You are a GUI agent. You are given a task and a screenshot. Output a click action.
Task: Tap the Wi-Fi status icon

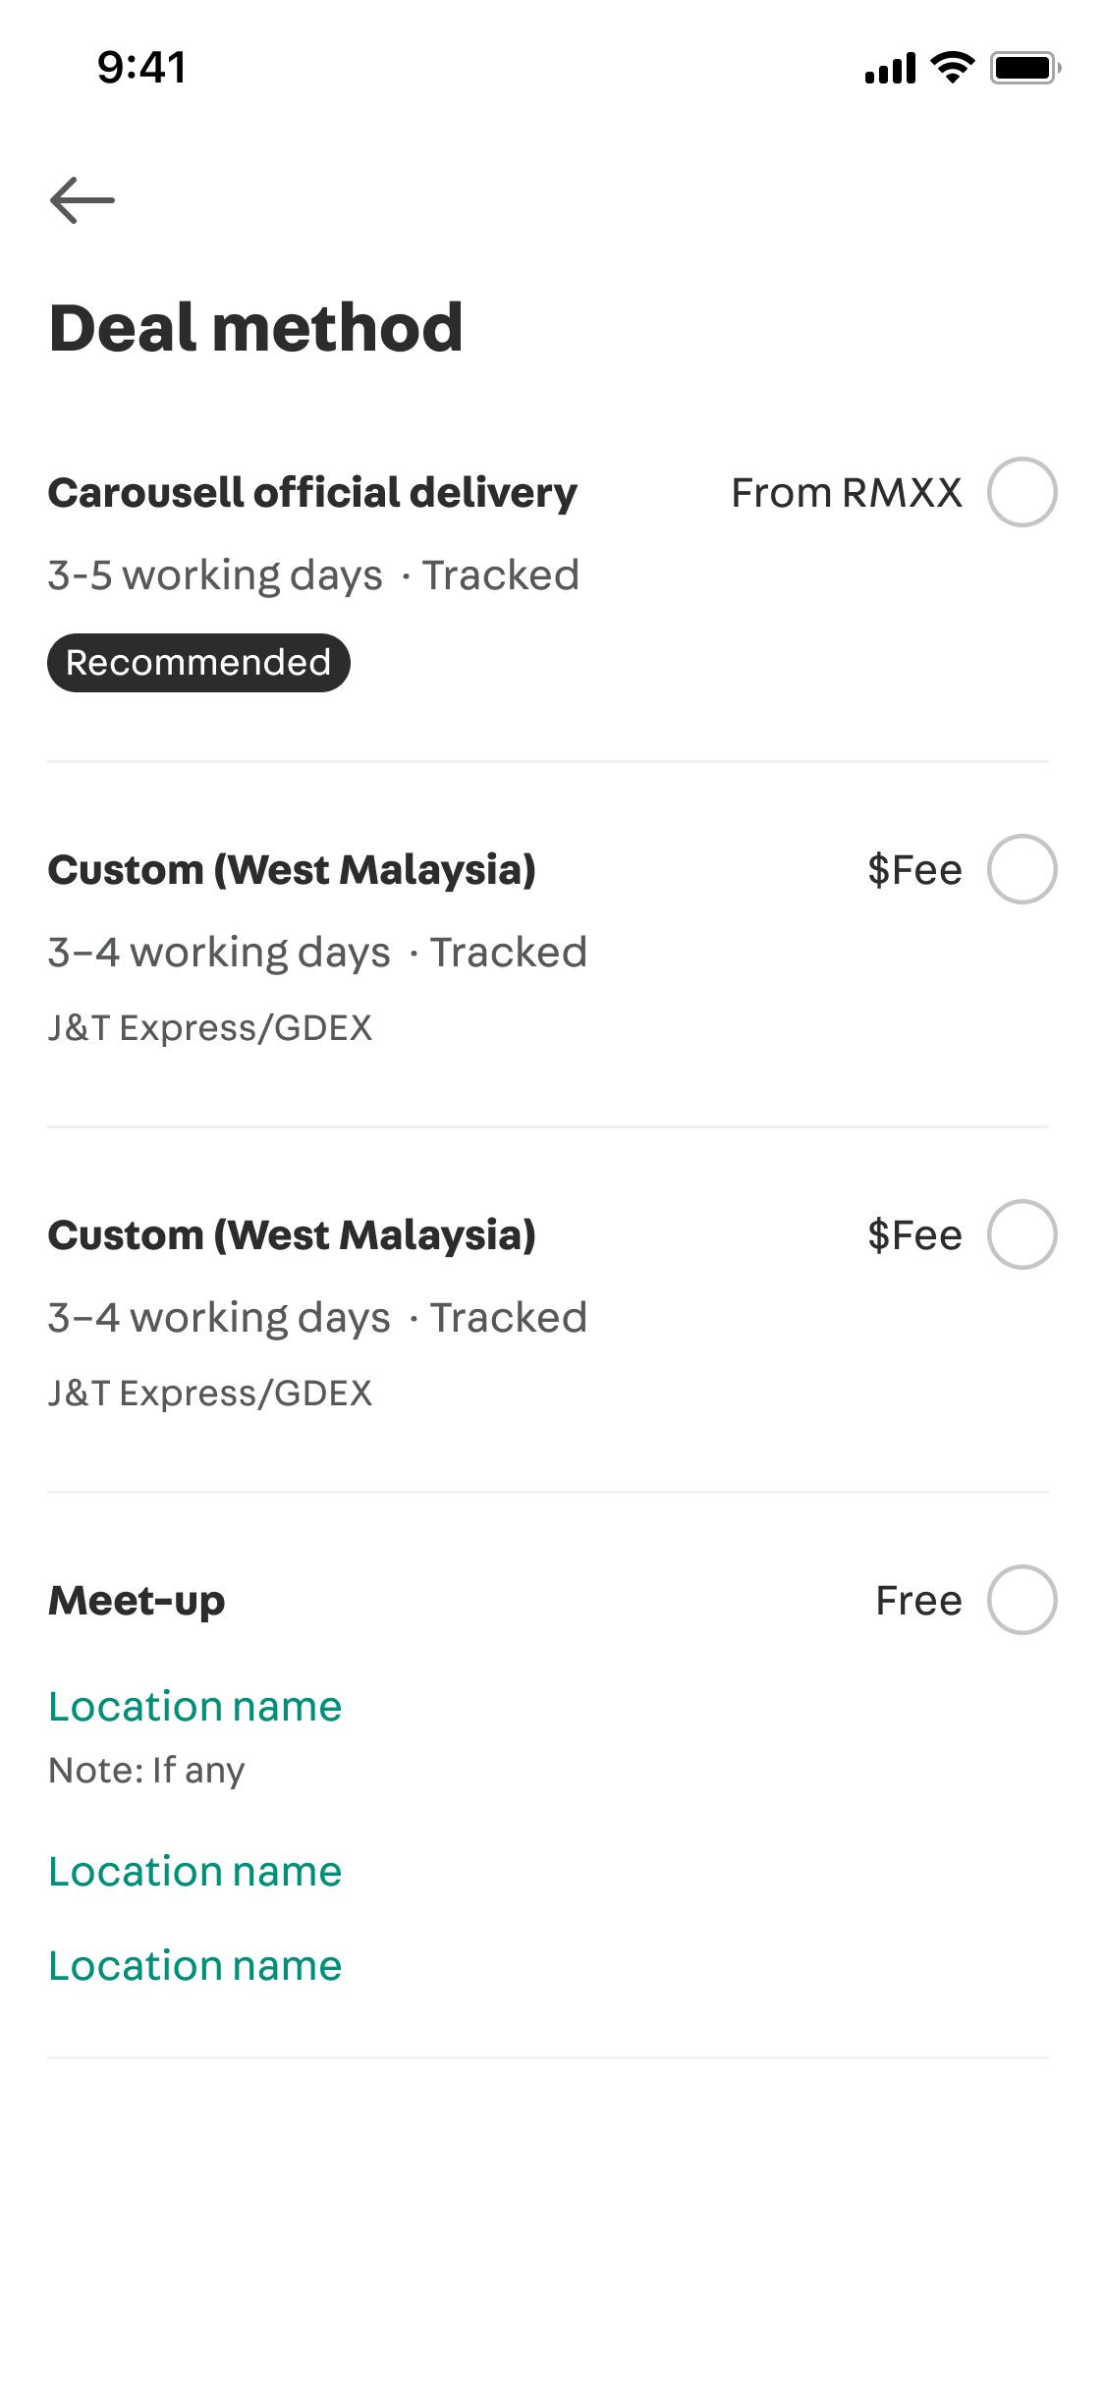952,68
